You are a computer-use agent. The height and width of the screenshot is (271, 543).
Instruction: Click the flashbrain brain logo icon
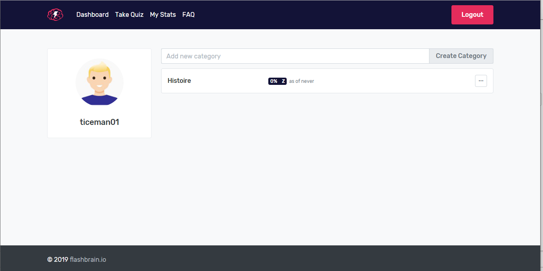pos(55,15)
